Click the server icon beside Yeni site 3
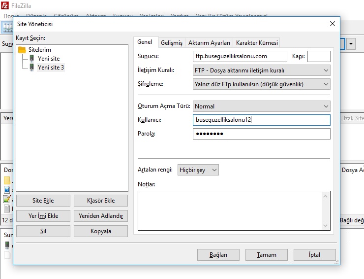 click(x=32, y=67)
